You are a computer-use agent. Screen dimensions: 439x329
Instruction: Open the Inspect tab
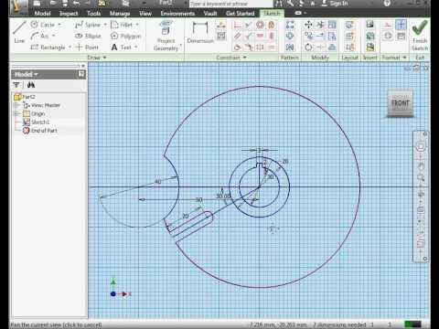pyautogui.click(x=69, y=14)
